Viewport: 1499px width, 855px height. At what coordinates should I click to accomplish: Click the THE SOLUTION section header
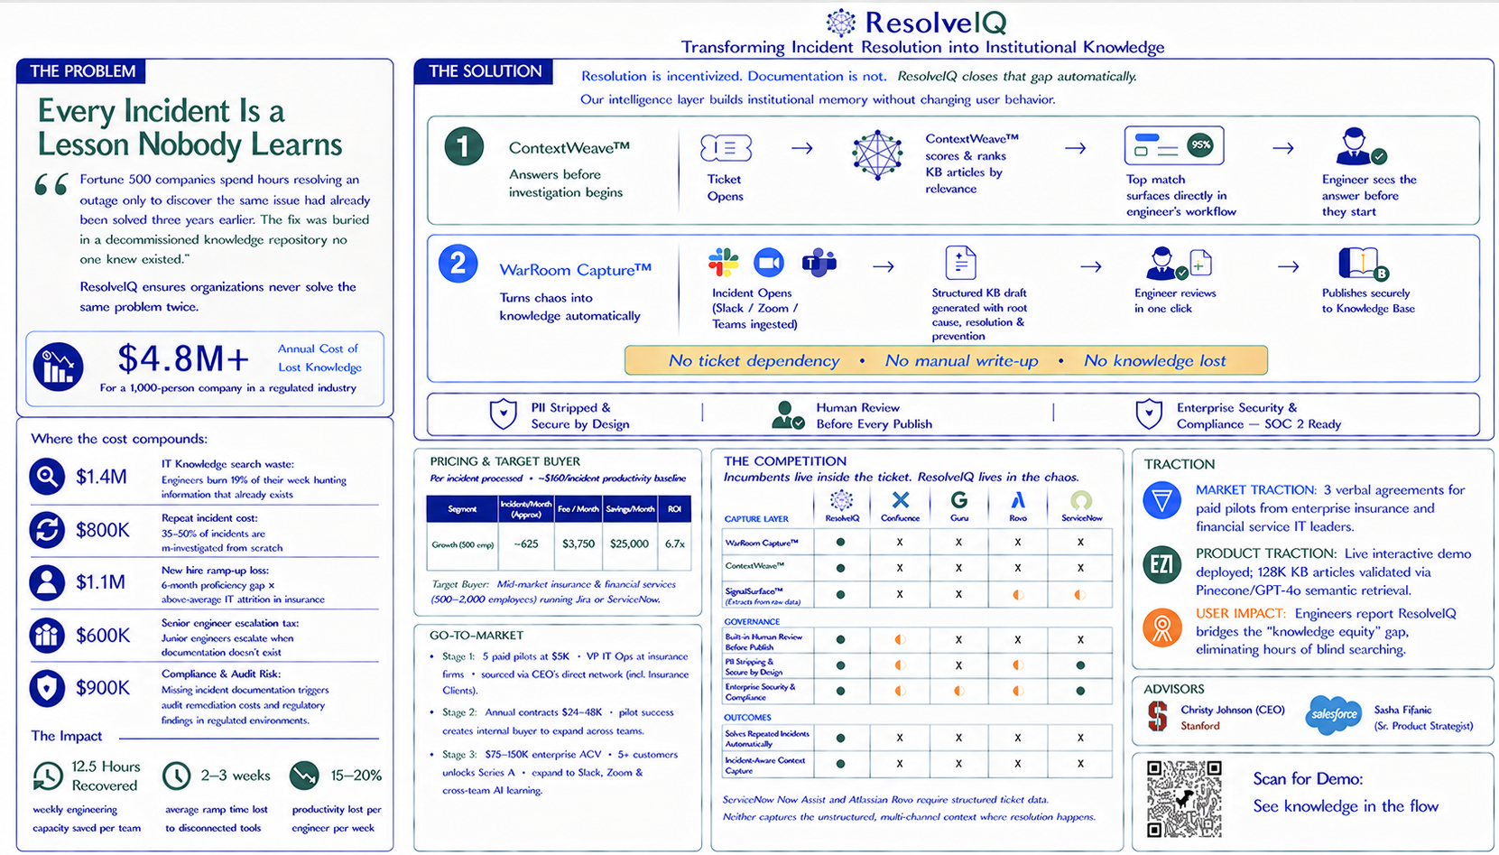pos(485,71)
